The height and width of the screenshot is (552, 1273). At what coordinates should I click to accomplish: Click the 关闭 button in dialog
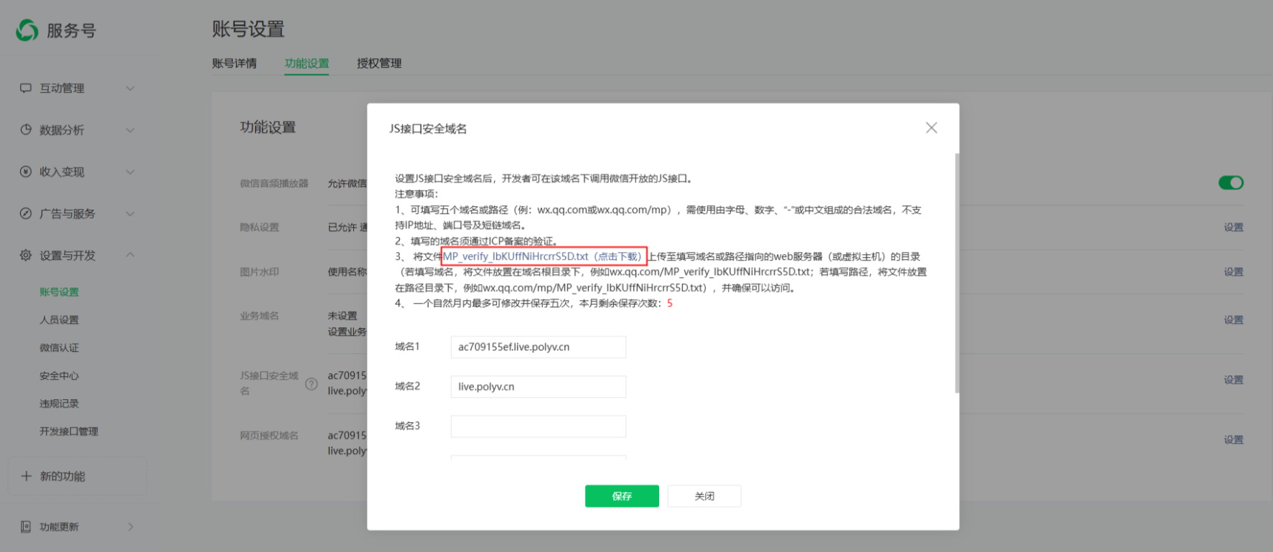coord(704,496)
